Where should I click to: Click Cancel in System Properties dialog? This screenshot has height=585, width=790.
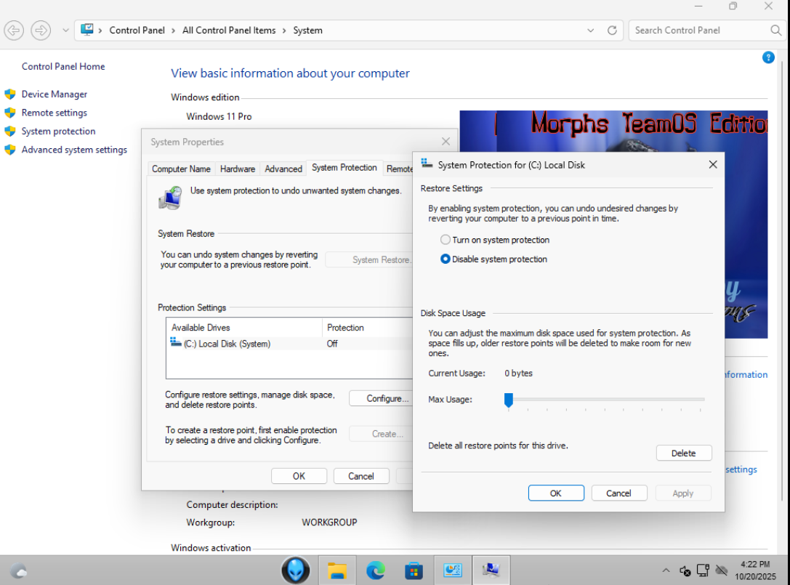pos(361,476)
